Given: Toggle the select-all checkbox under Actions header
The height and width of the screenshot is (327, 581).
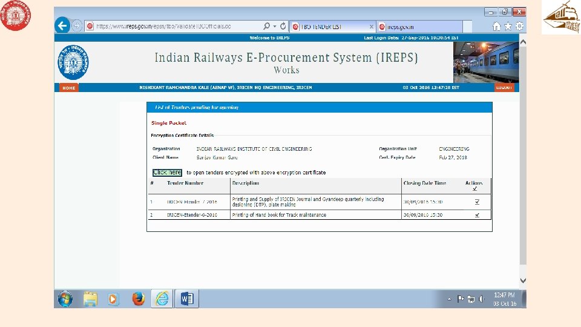Looking at the screenshot, I should pyautogui.click(x=474, y=189).
